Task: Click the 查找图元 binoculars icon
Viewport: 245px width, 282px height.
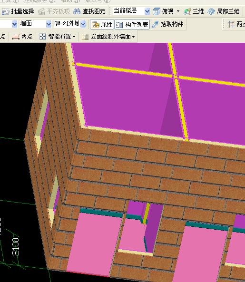Action: tap(77, 11)
